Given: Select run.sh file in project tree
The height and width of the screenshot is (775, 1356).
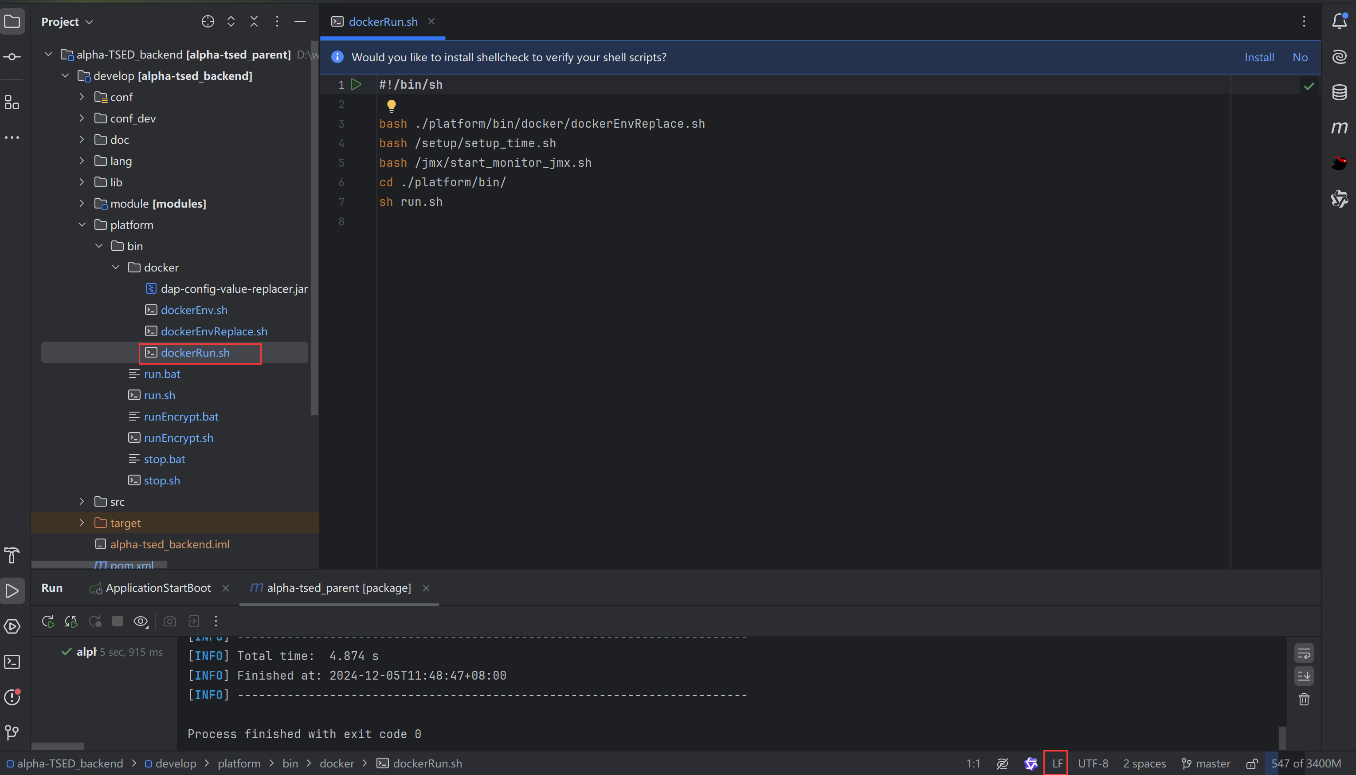Looking at the screenshot, I should [160, 395].
